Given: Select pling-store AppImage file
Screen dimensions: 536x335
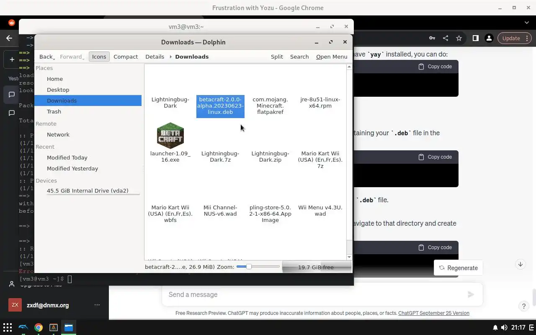Looking at the screenshot, I should pos(270,214).
